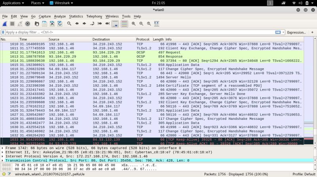Stop capturing packets square icon
The width and height of the screenshot is (317, 177).
tap(12, 24)
